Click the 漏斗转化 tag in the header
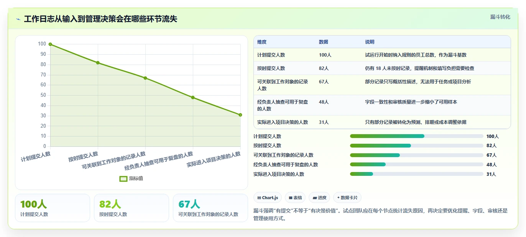The width and height of the screenshot is (526, 237). click(x=500, y=17)
